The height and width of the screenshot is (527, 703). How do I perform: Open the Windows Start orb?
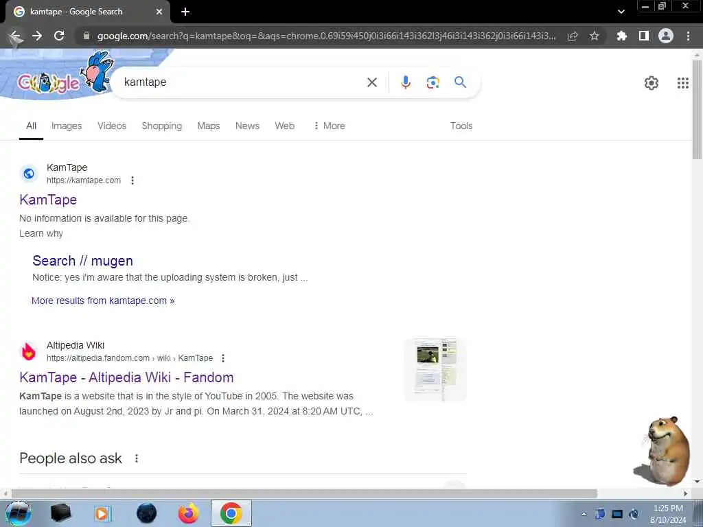19,513
